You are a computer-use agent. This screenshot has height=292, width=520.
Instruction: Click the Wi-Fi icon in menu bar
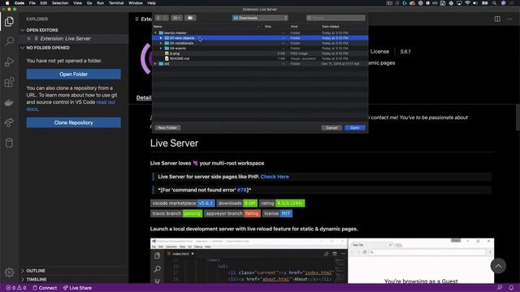coord(467,3)
